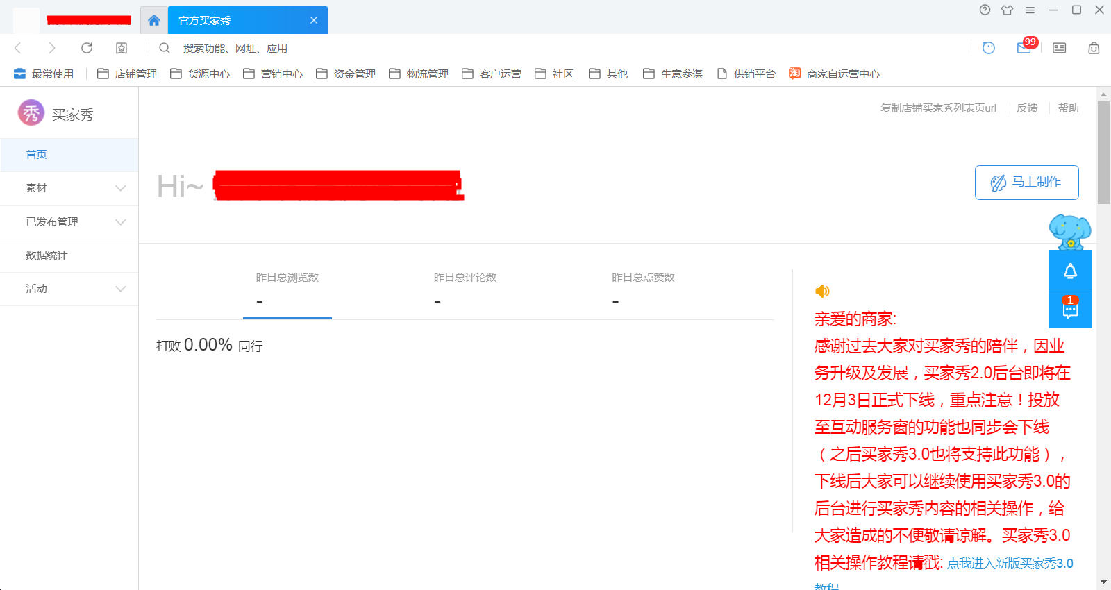Select the 昨日总浏览数 tab

coord(287,289)
